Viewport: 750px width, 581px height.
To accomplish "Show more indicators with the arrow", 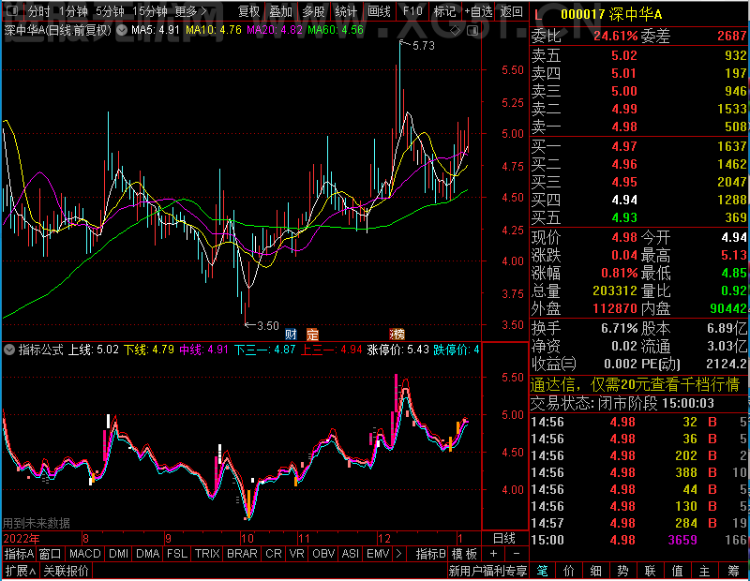I will 399,554.
